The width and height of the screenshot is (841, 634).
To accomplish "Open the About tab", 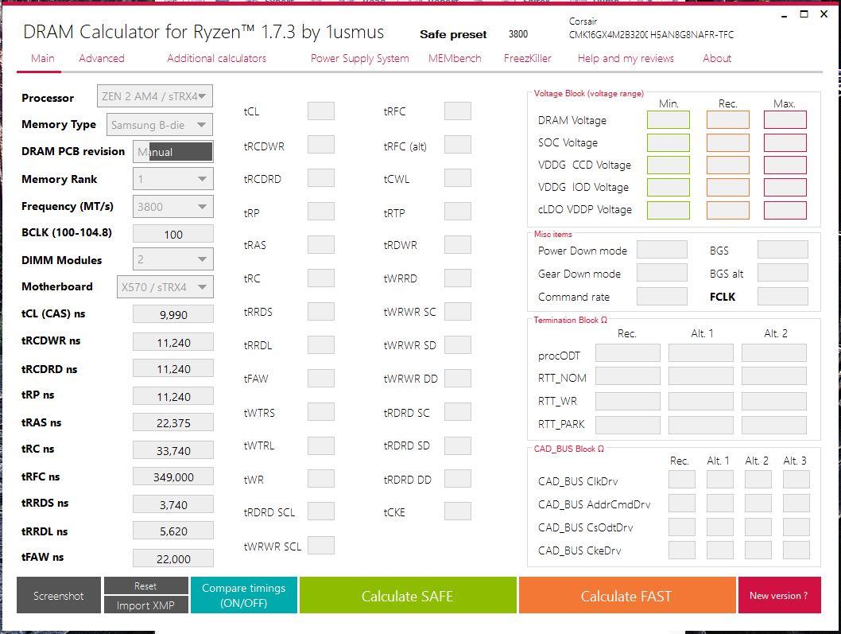I will (x=716, y=59).
